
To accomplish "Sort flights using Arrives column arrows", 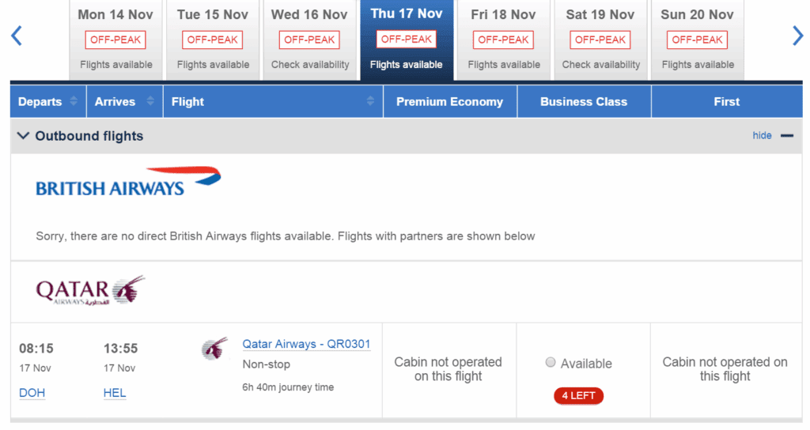I will [150, 101].
